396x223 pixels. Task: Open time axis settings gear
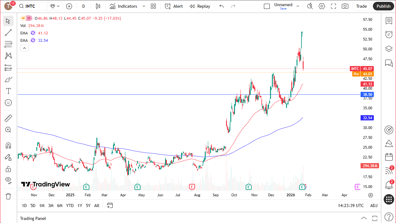[370, 195]
